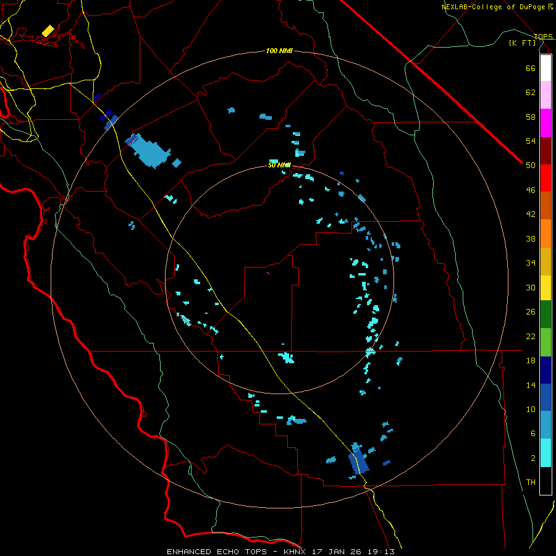The image size is (556, 556).
Task: Select the dark green legend swatch
Action: click(545, 314)
